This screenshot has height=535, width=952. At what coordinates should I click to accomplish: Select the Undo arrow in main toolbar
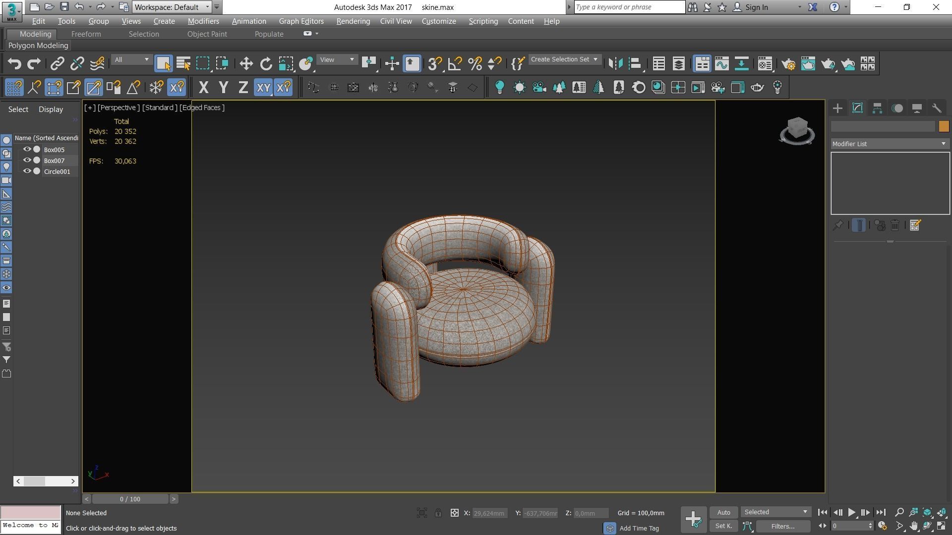click(x=15, y=63)
